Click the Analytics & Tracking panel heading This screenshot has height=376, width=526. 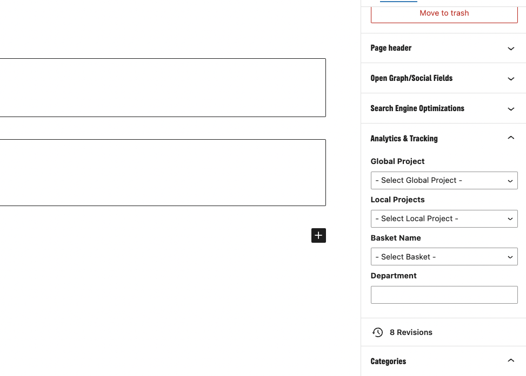pos(404,138)
